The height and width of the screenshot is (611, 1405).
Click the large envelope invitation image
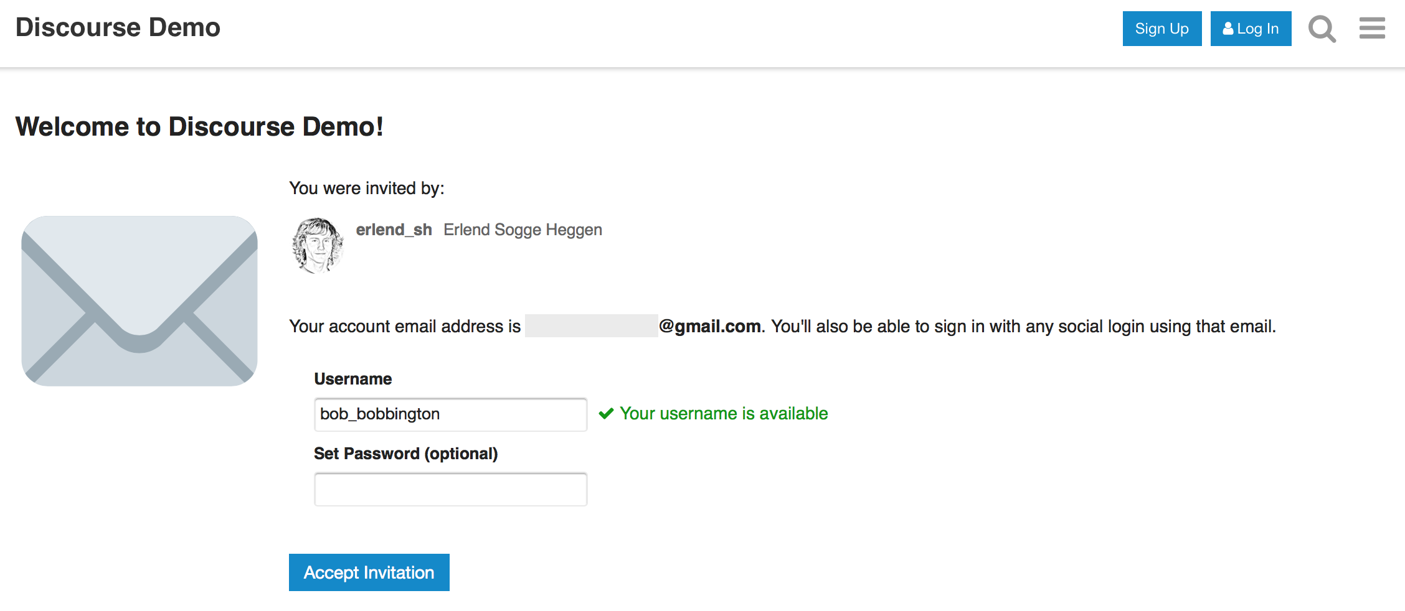click(x=140, y=301)
